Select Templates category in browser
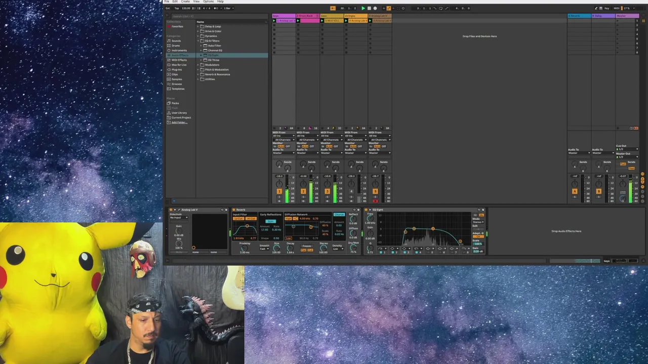Image resolution: width=648 pixels, height=364 pixels. 178,89
